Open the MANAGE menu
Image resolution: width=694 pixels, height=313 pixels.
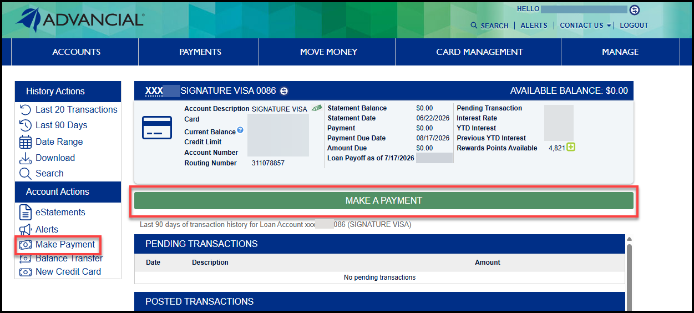coord(620,52)
